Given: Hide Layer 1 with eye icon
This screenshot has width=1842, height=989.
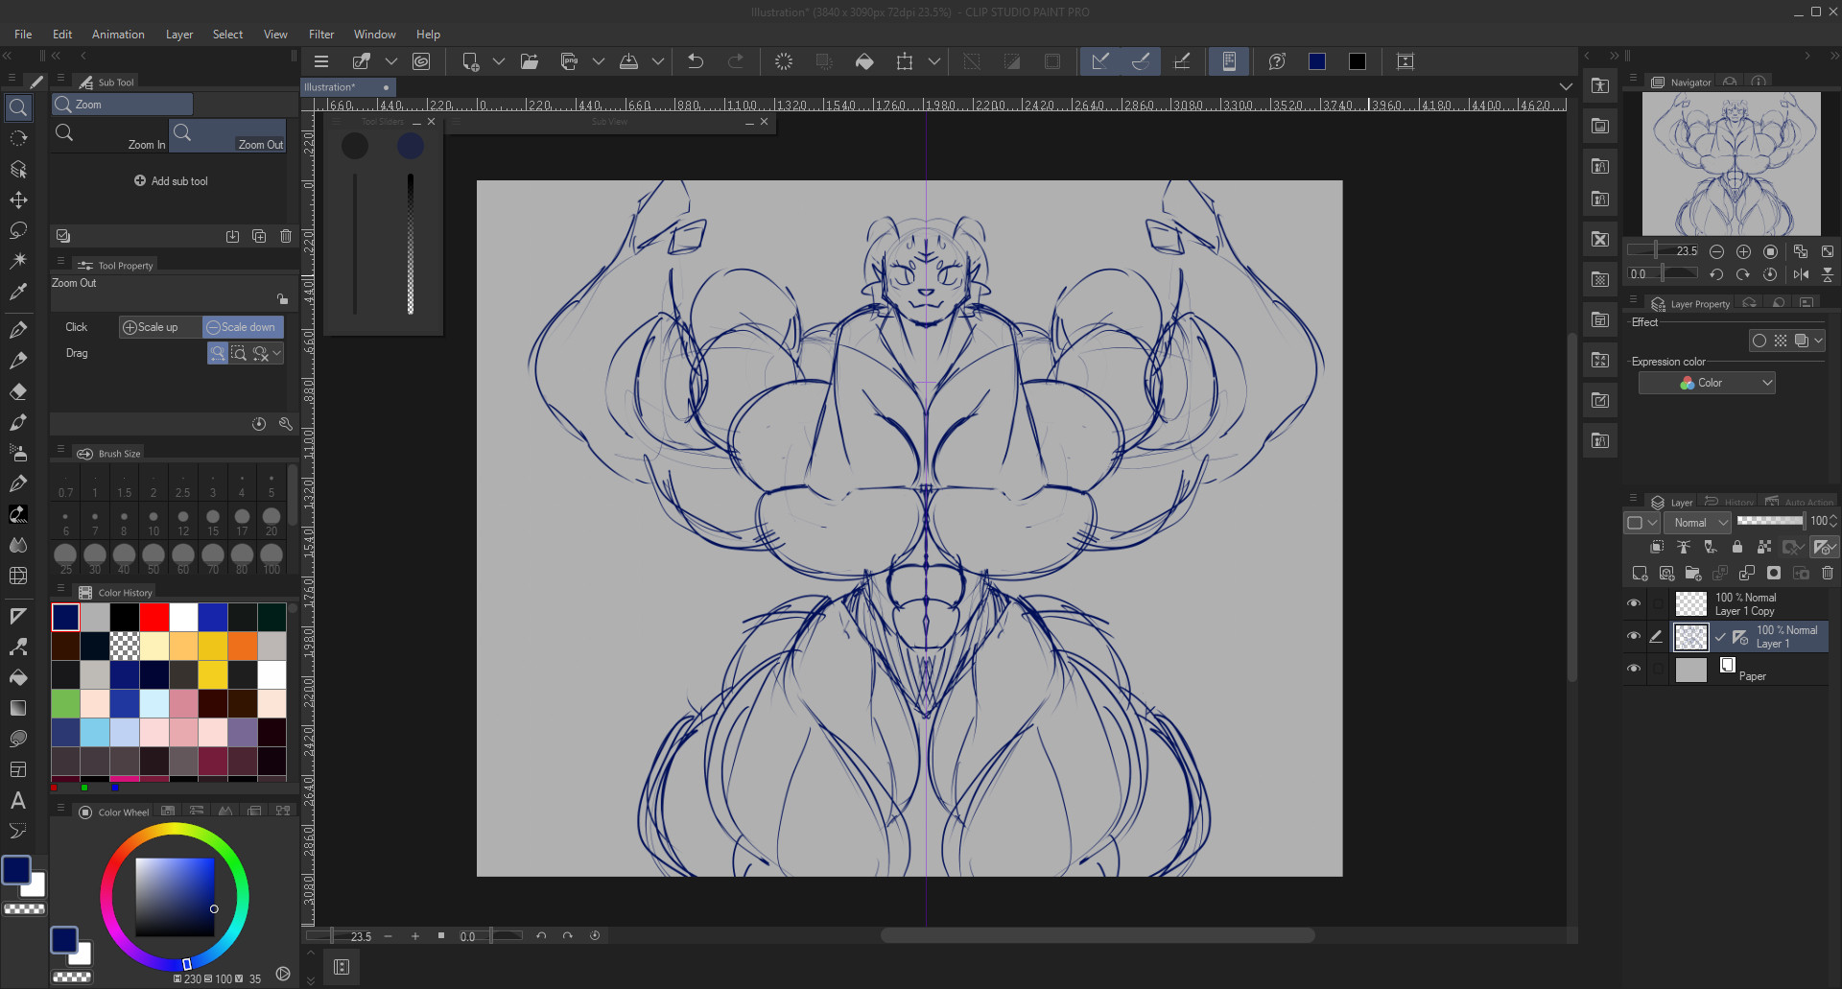Looking at the screenshot, I should pos(1634,636).
